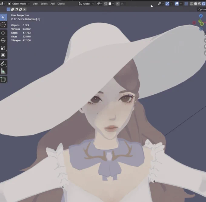Toggle X-ray view button
The height and width of the screenshot is (202, 206).
click(186, 4)
